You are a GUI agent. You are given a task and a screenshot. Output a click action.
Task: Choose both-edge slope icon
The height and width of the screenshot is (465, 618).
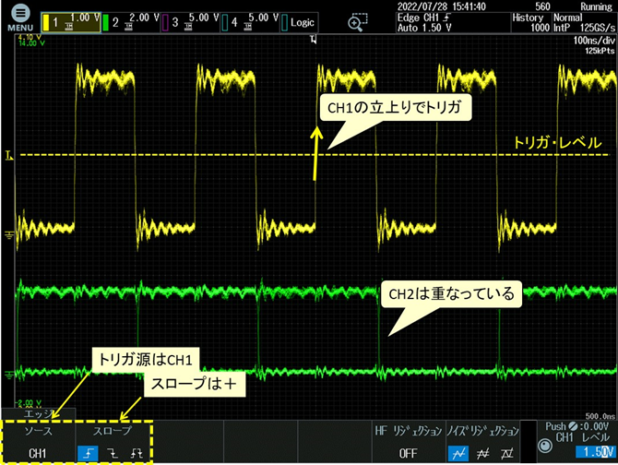coord(137,454)
